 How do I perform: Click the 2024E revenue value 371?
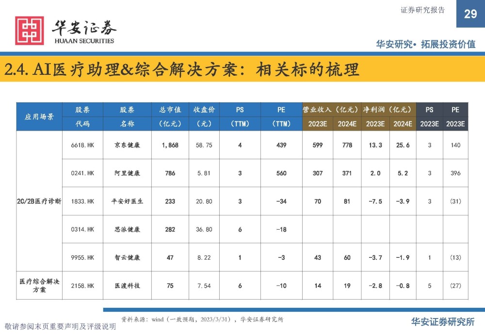click(347, 173)
